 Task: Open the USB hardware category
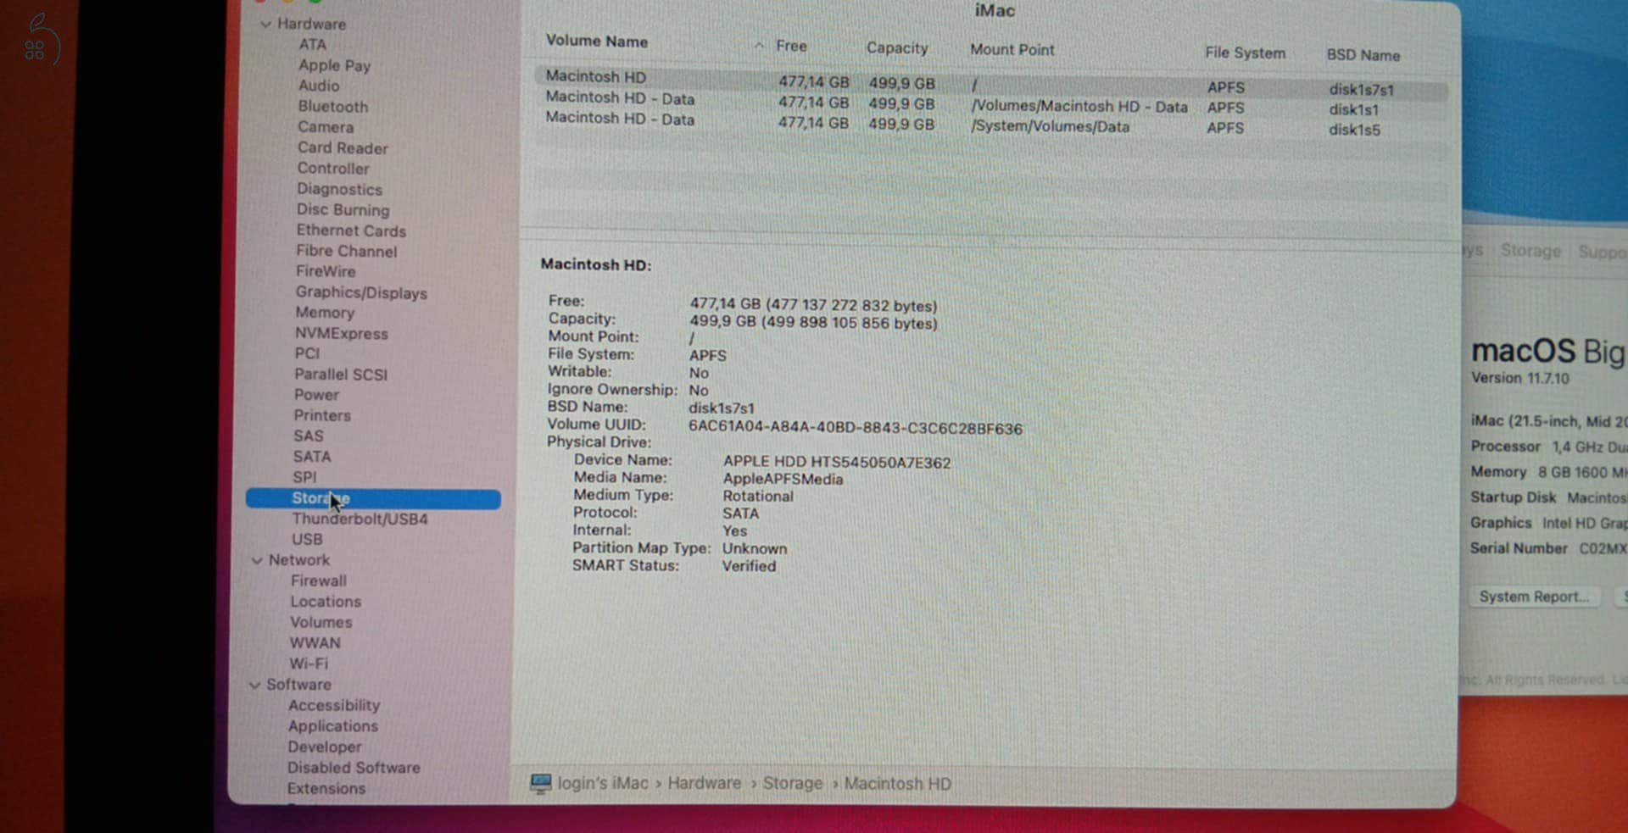click(307, 539)
